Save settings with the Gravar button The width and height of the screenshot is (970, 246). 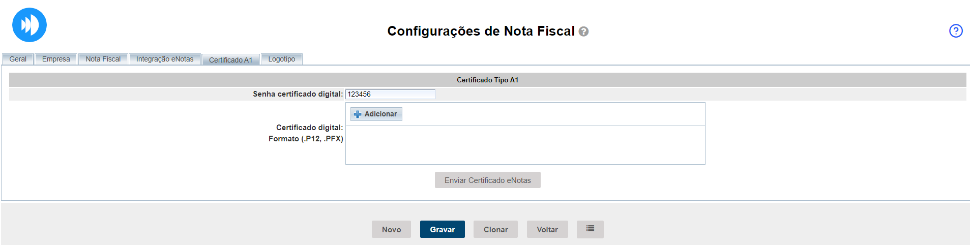tap(443, 229)
